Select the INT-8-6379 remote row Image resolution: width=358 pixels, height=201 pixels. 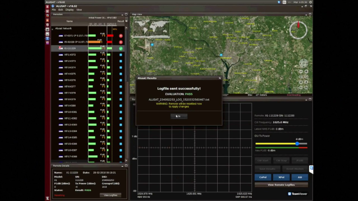click(88, 99)
